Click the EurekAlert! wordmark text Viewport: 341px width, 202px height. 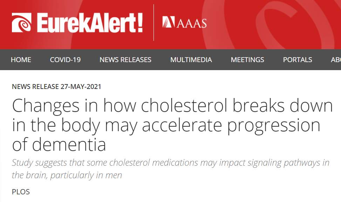[x=90, y=23]
